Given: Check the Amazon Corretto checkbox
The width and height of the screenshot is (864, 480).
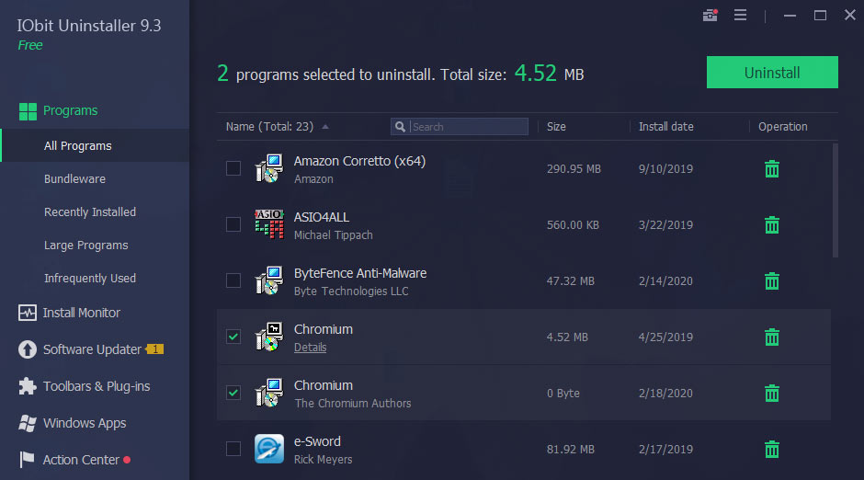Looking at the screenshot, I should [233, 168].
